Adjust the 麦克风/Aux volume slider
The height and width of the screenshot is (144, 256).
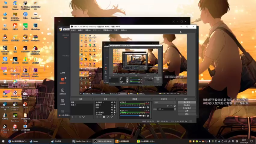click(131, 116)
